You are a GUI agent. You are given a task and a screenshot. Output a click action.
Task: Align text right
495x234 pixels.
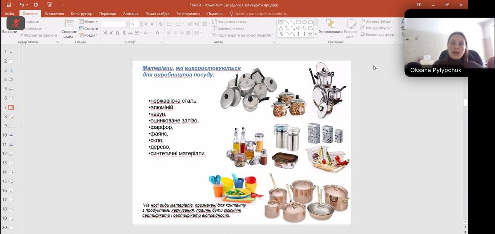coord(183,33)
